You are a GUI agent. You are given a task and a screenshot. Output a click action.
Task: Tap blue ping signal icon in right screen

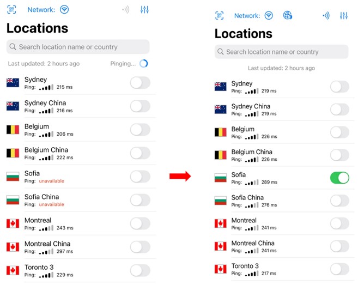pyautogui.click(x=326, y=15)
